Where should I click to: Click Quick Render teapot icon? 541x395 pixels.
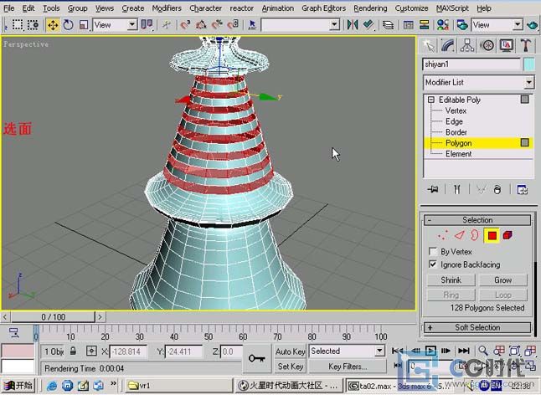click(x=533, y=25)
